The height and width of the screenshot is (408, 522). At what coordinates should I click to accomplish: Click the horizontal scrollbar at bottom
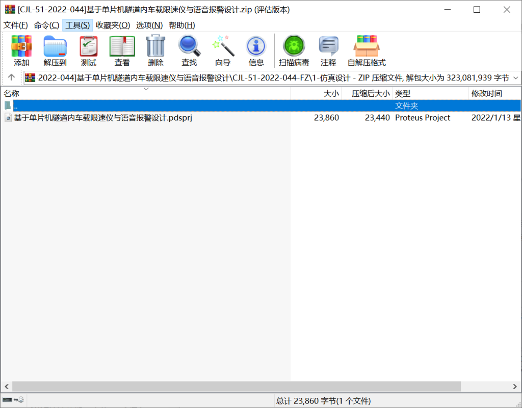[x=236, y=387]
